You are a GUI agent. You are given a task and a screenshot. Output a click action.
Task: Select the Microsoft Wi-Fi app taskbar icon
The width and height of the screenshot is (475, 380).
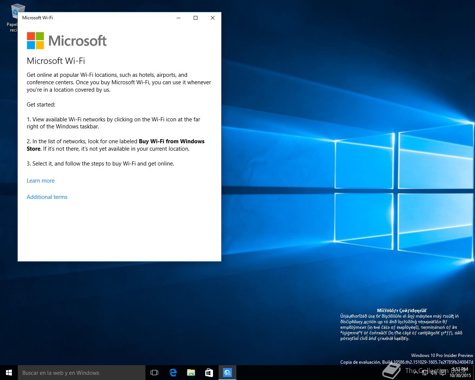tap(227, 373)
